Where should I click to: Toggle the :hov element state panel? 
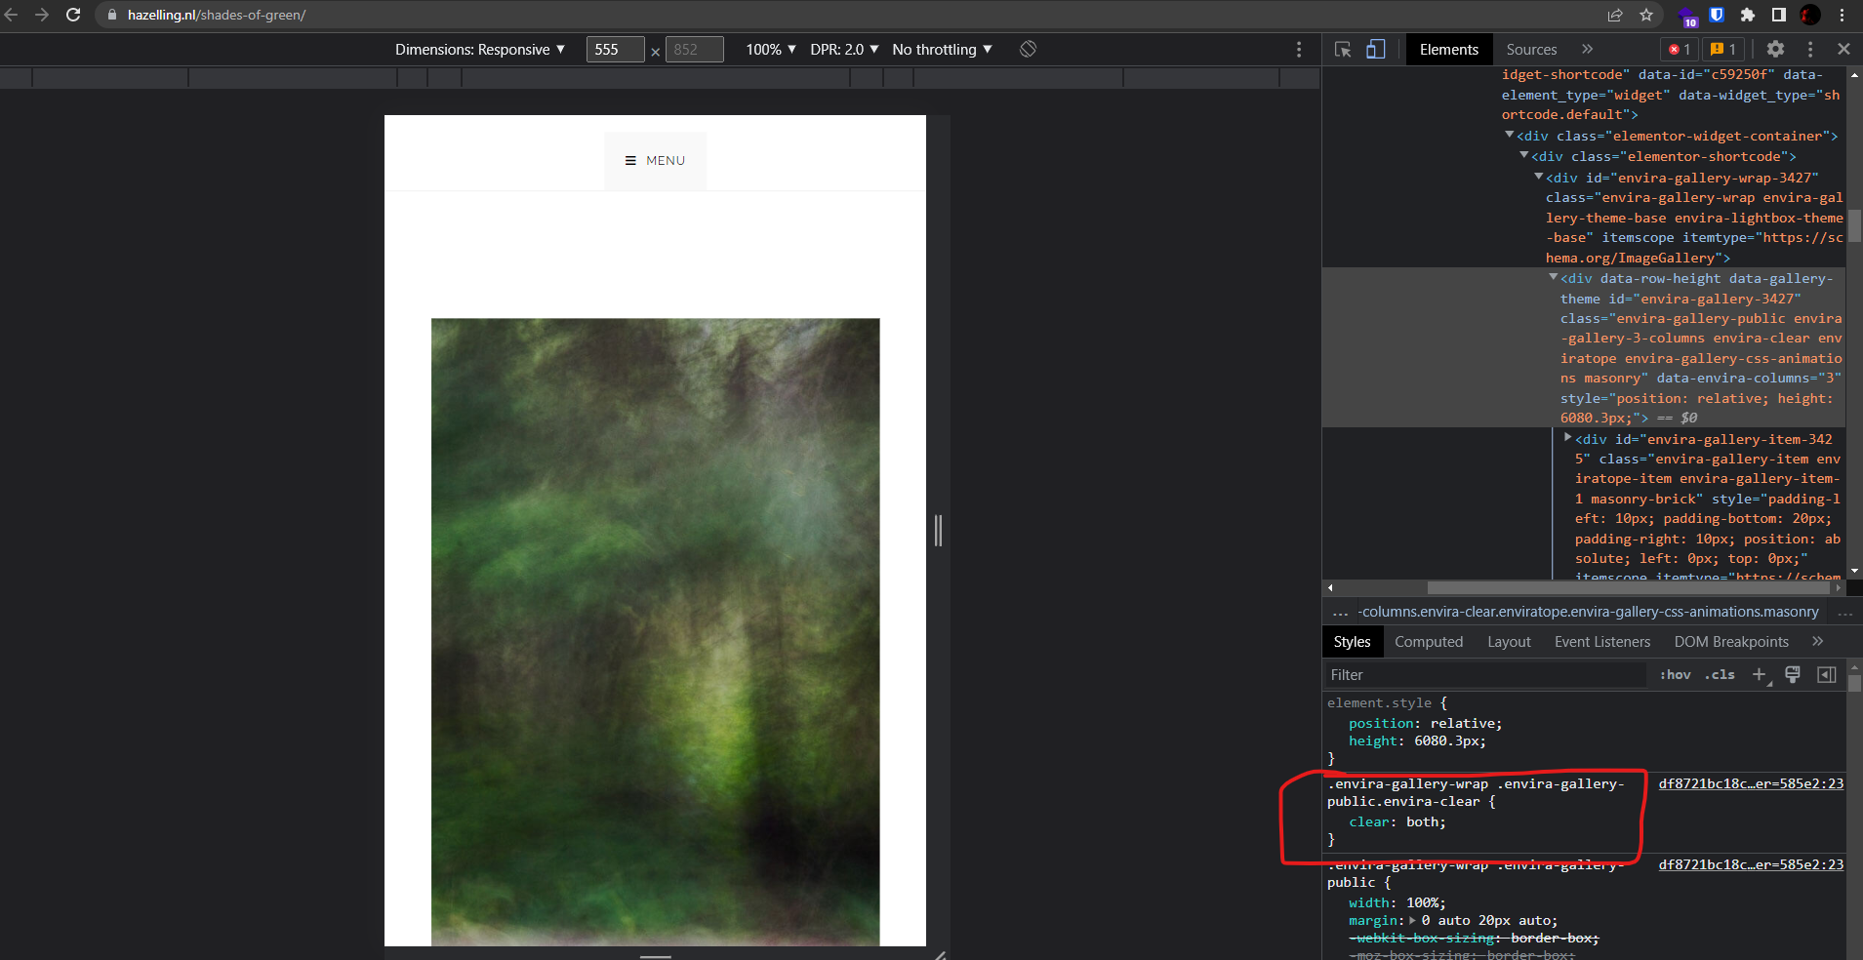1676,674
